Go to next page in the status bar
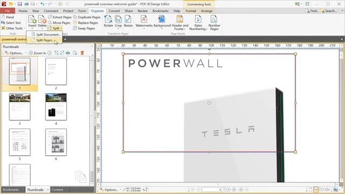The image size is (345, 194). click(x=229, y=189)
